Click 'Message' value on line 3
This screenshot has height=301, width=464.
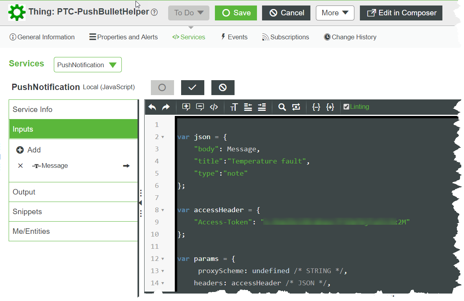(242, 149)
